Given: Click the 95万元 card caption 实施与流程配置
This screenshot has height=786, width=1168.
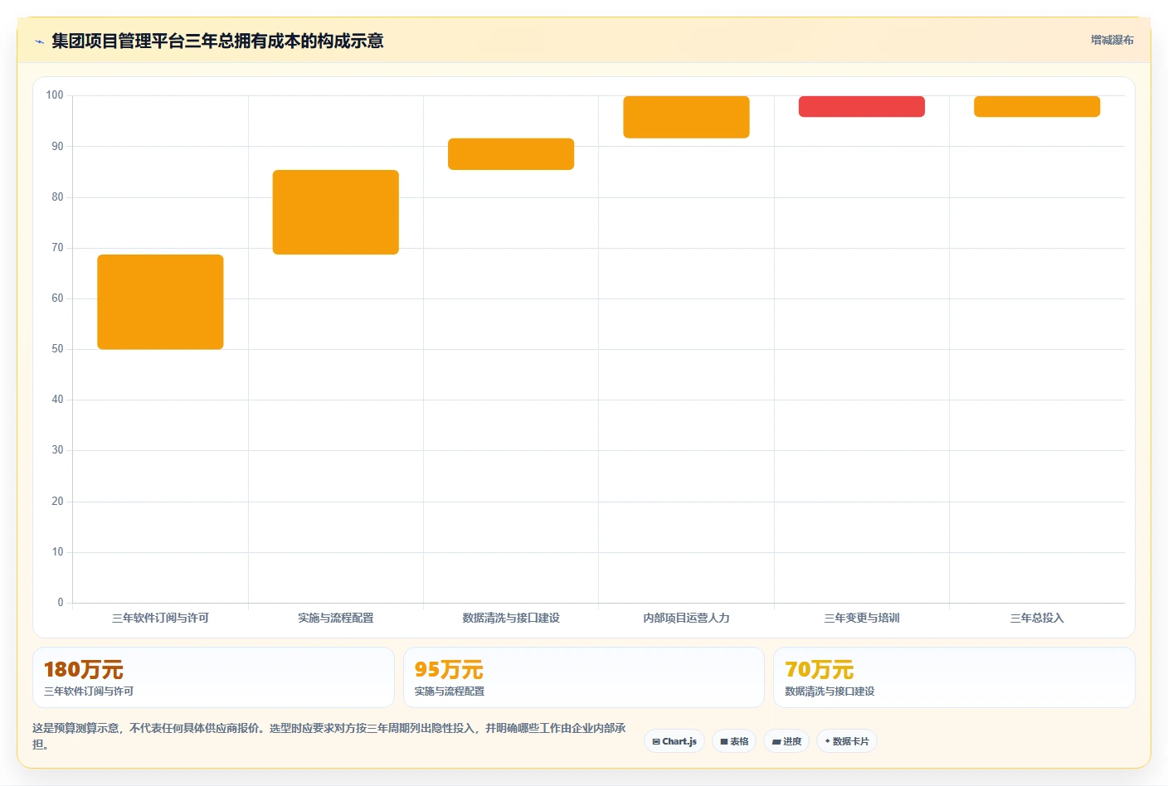Looking at the screenshot, I should tap(450, 691).
